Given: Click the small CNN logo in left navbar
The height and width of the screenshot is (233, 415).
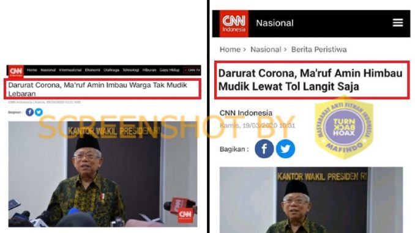Looking at the screenshot, I should (16, 72).
